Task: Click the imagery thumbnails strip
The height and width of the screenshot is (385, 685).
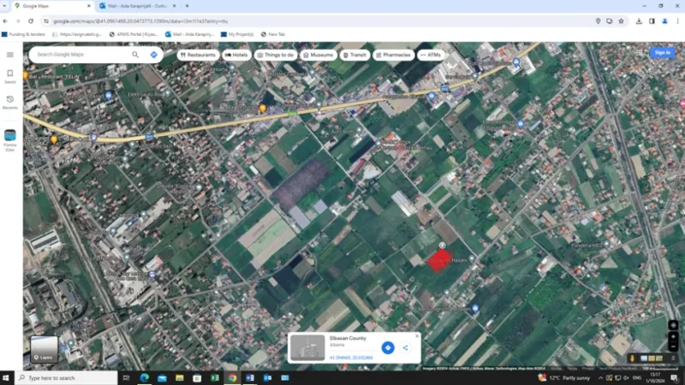Action: [x=652, y=358]
